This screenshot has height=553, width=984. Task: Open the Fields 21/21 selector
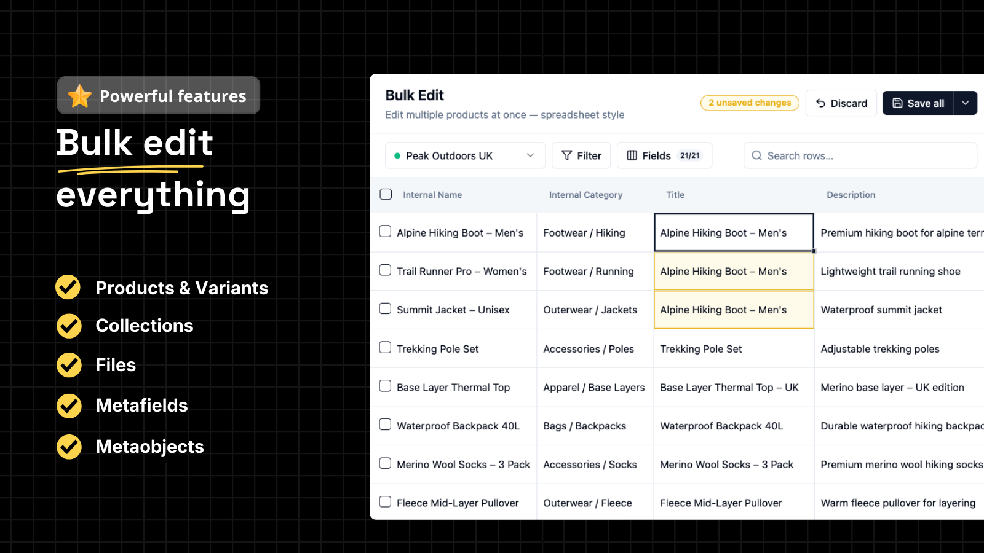coord(664,155)
